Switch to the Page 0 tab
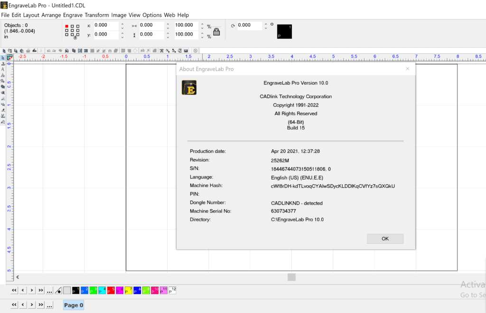The image size is (486, 313). click(x=73, y=305)
